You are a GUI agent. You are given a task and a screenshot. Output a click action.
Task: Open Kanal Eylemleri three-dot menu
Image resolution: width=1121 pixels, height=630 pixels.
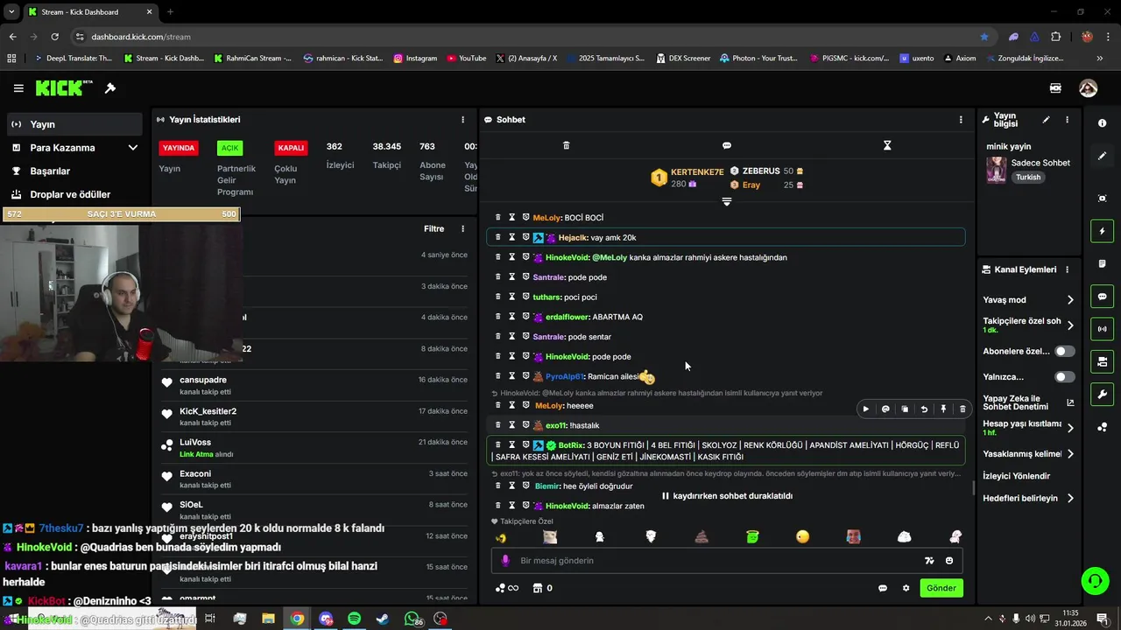pyautogui.click(x=1067, y=269)
